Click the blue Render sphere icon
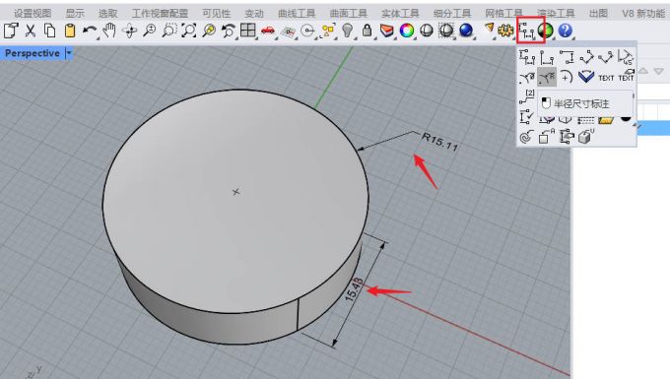Screen dimensions: 670x379 [x=466, y=31]
